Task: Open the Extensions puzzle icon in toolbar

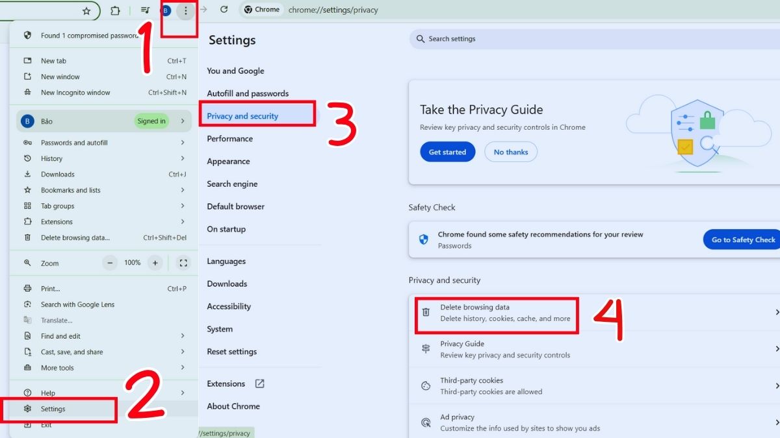Action: [x=115, y=10]
